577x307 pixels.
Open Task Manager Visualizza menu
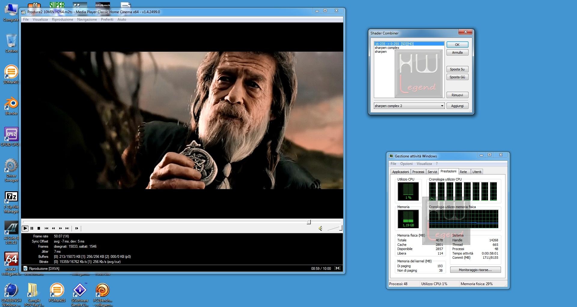click(x=424, y=164)
